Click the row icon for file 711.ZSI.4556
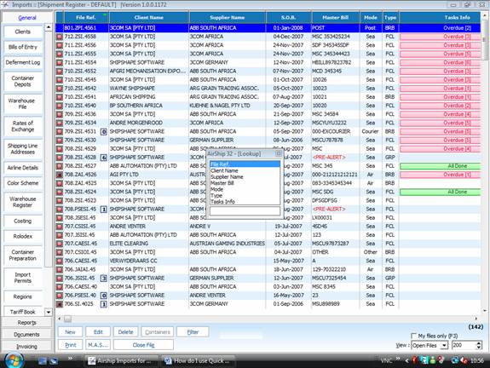490x368 pixels. pos(60,45)
